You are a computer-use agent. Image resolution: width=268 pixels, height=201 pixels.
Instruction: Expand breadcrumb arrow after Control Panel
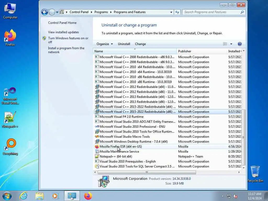click(x=91, y=12)
